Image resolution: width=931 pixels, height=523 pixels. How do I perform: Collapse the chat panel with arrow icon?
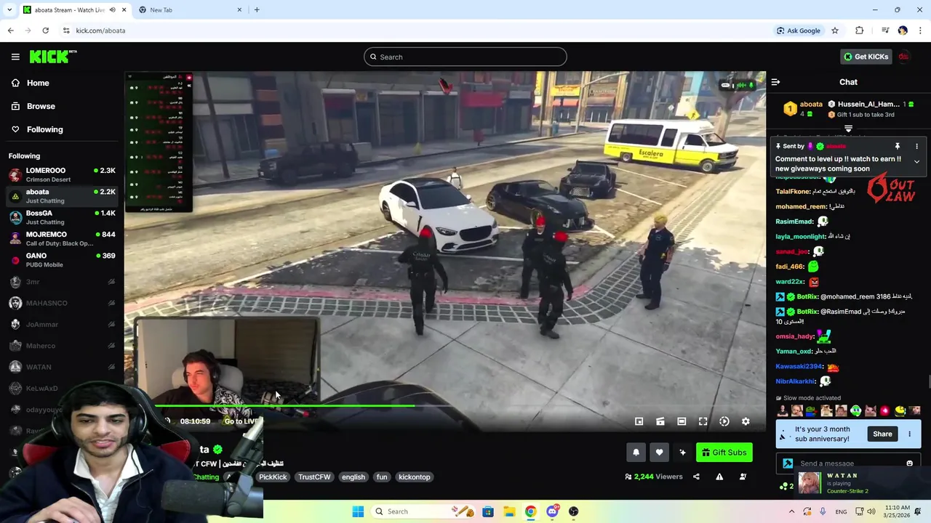point(775,82)
